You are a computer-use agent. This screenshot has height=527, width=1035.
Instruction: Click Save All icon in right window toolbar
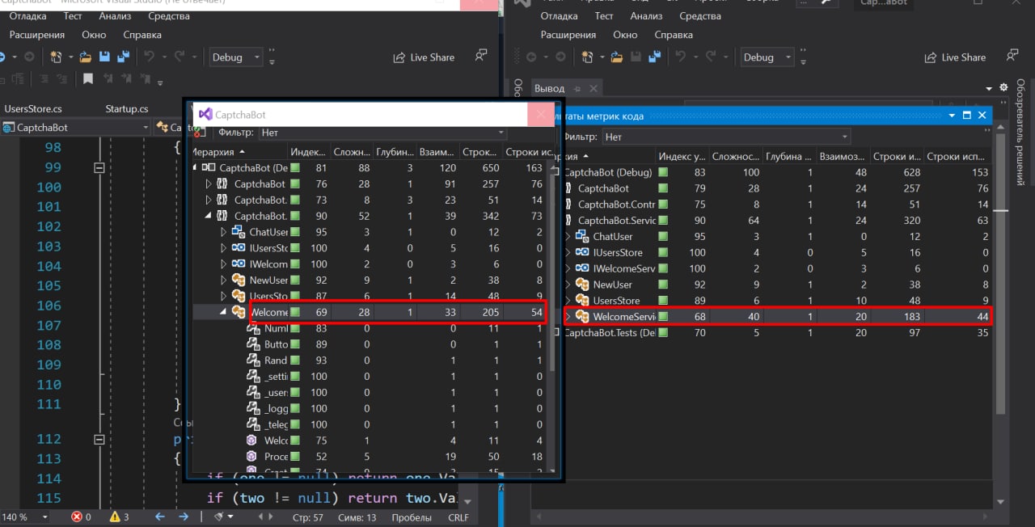click(655, 57)
